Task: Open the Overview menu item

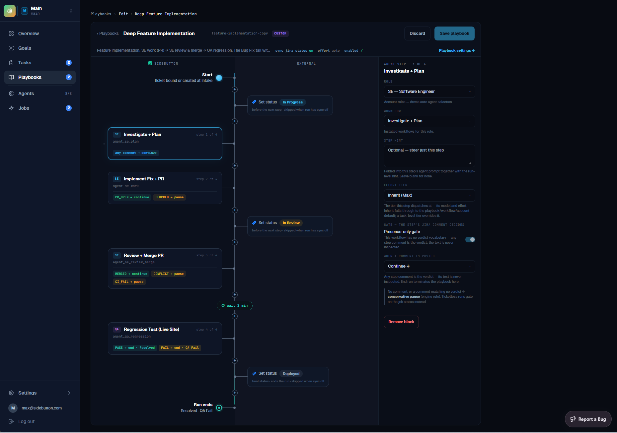Action: coord(40,33)
